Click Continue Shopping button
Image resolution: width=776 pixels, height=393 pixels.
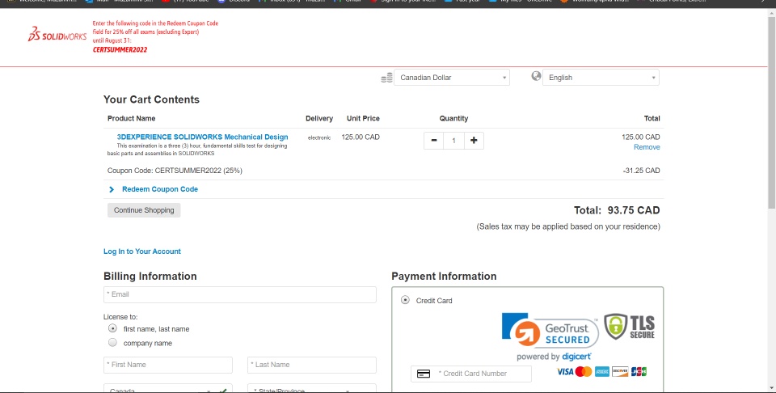(144, 210)
